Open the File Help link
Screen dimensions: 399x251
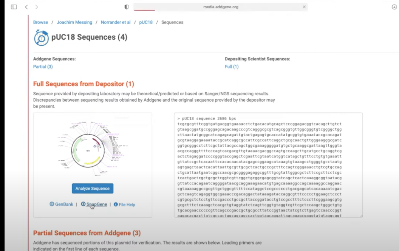[127, 205]
